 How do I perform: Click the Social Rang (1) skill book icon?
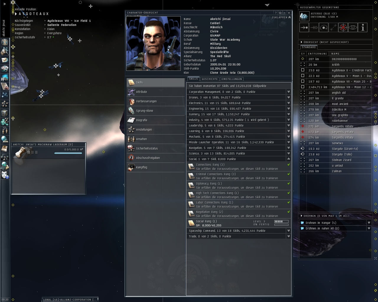[191, 223]
